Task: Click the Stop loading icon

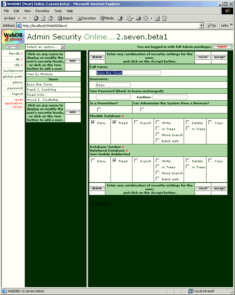Action: click(36, 18)
